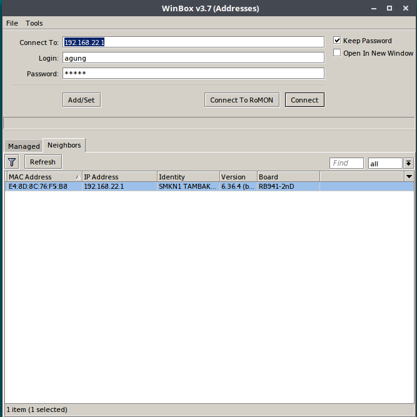Select MAC cell E4:8D:8C:76:F5:B8
Viewport: 417px width, 417px height.
coord(44,186)
